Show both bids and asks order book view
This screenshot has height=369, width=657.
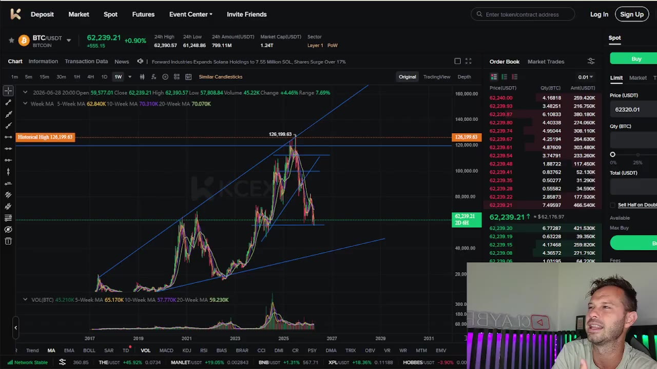[494, 77]
